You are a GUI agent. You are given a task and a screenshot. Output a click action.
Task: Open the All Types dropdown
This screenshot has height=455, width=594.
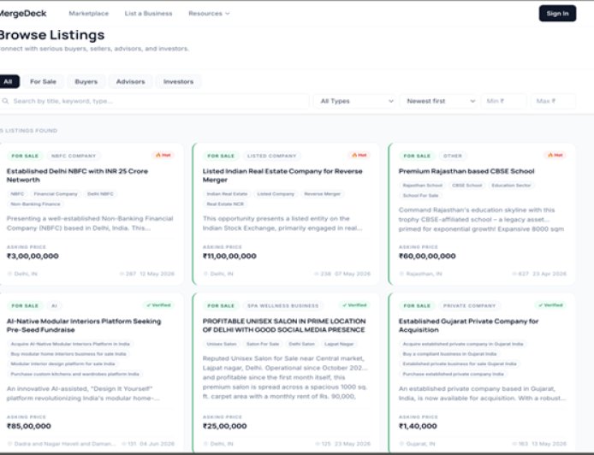pos(355,101)
